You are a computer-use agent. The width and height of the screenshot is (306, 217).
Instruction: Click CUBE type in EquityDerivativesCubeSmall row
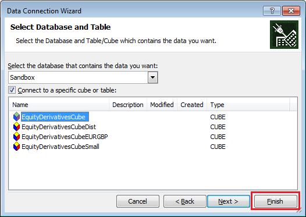[218, 147]
